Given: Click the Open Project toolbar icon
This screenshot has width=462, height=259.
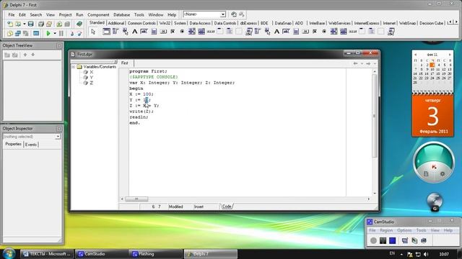Looking at the screenshot, I should point(49,24).
